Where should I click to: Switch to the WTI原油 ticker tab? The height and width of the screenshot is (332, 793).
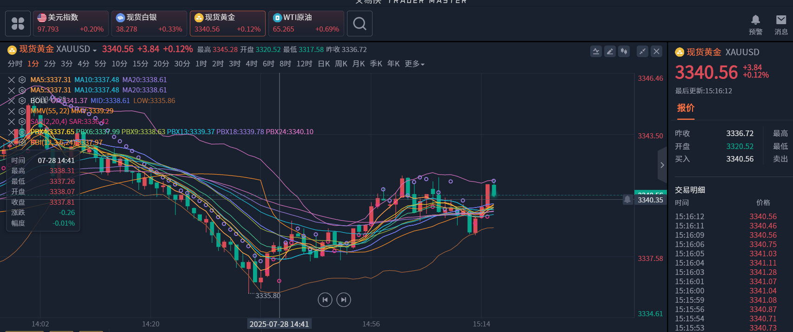pyautogui.click(x=306, y=23)
